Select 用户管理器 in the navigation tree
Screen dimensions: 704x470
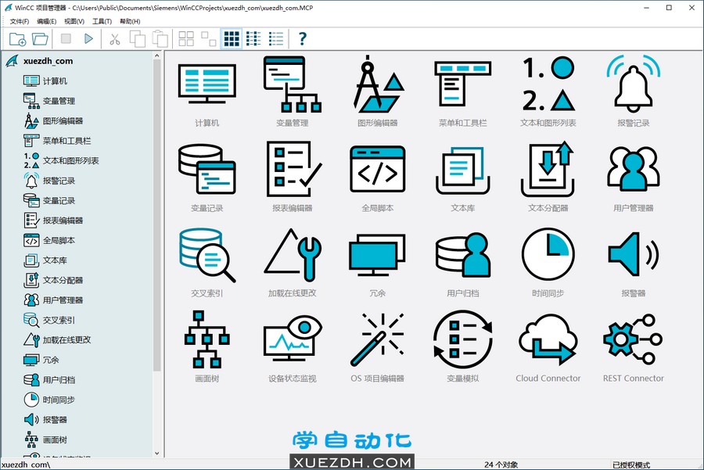pos(63,300)
